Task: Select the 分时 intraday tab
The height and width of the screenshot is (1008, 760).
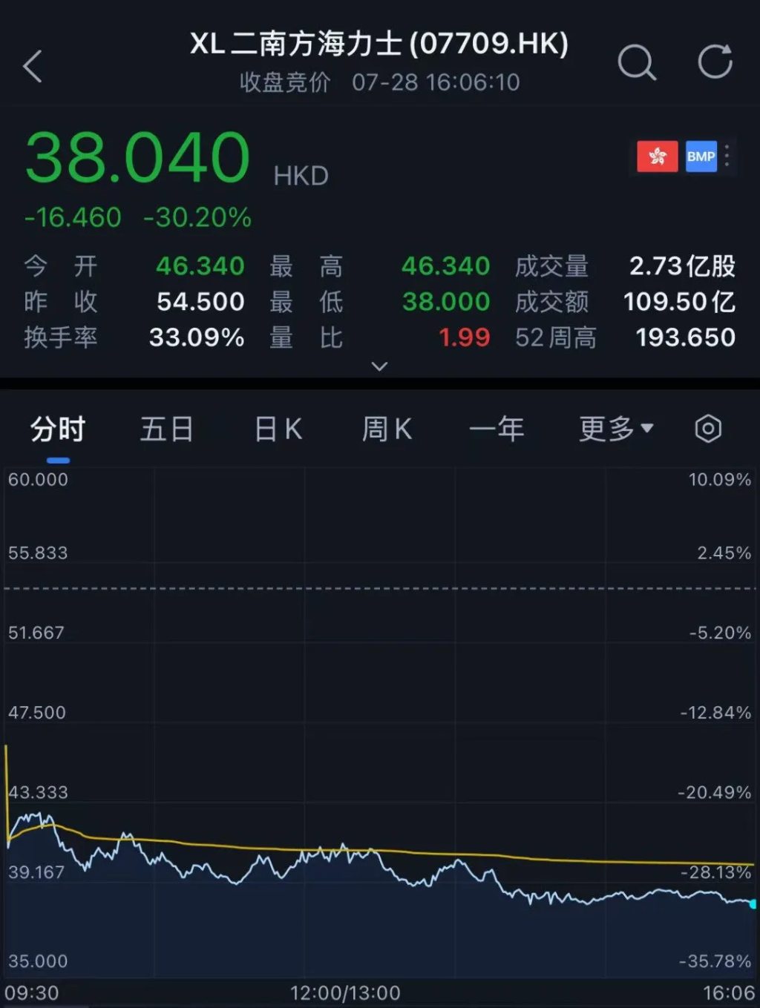Action: click(58, 429)
